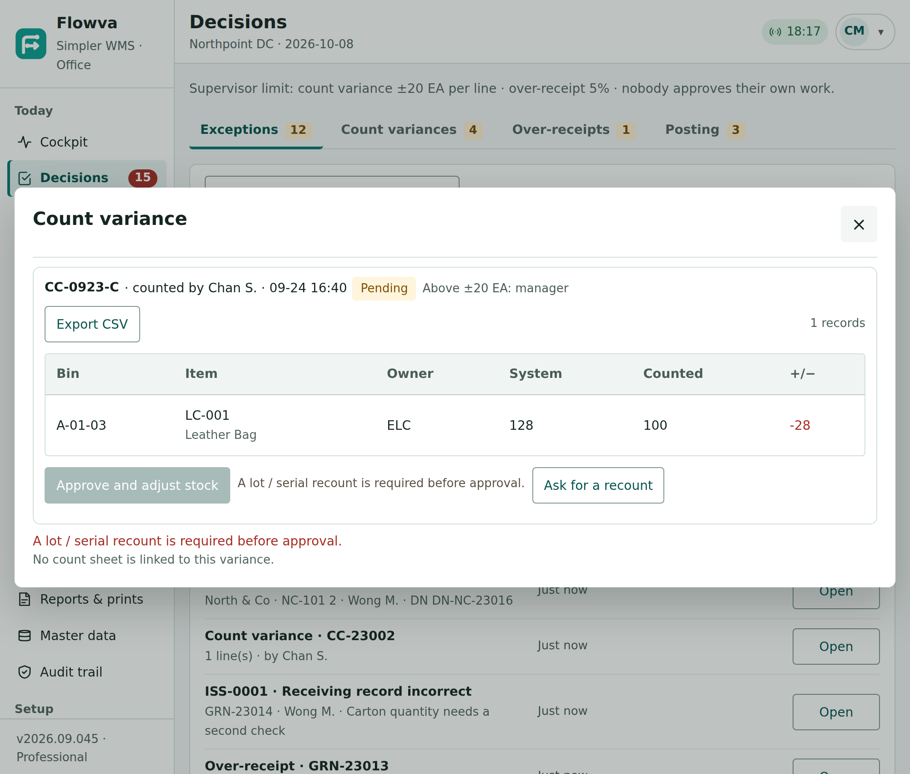Click Ask for a recount button

tap(598, 485)
